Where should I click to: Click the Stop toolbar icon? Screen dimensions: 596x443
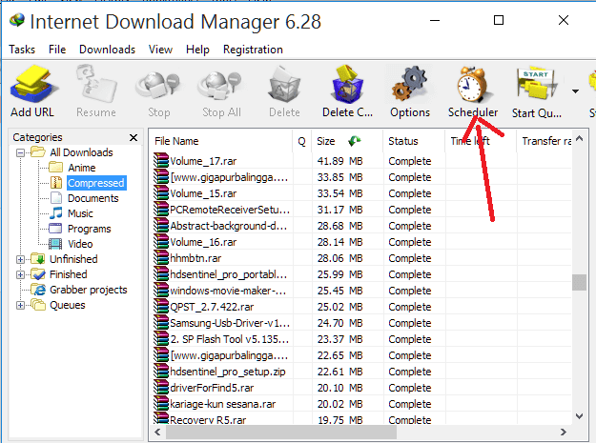pos(157,87)
